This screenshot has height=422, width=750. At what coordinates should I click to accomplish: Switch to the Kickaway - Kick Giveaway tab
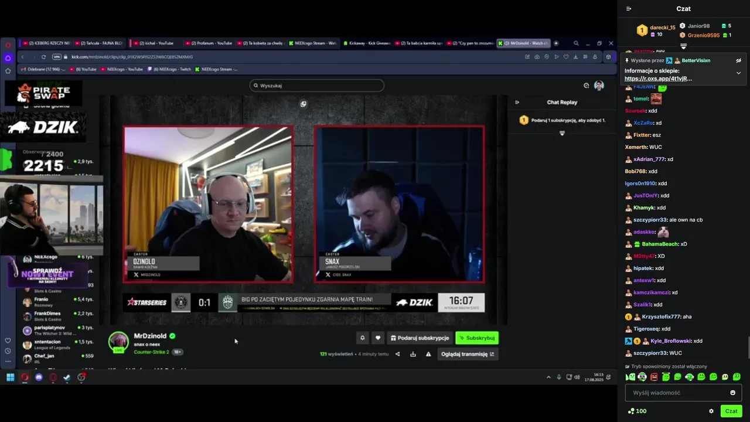[x=367, y=43]
